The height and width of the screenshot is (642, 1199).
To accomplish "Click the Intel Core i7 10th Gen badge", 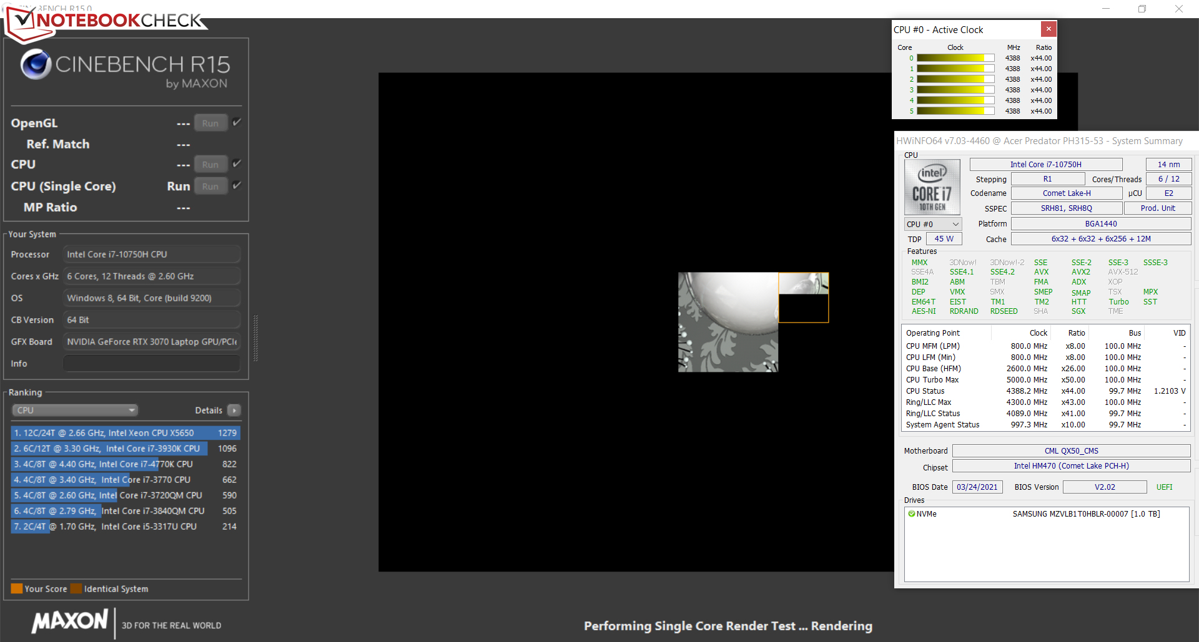I will tap(932, 187).
